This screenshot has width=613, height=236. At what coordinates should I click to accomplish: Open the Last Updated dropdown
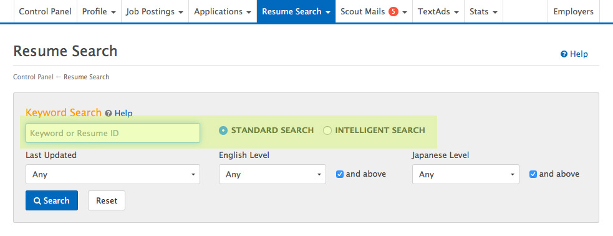(113, 174)
